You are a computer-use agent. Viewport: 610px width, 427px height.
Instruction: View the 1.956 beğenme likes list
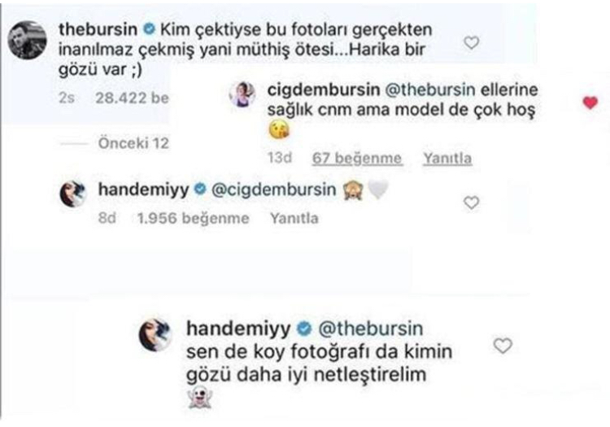tap(193, 218)
